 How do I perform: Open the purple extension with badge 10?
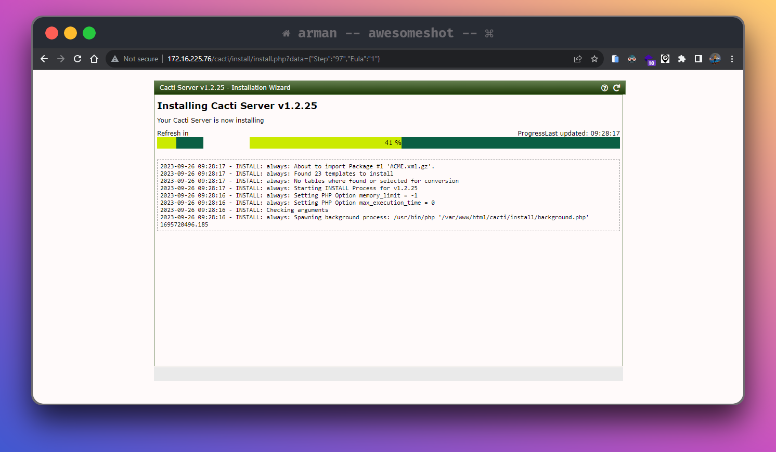(x=649, y=59)
